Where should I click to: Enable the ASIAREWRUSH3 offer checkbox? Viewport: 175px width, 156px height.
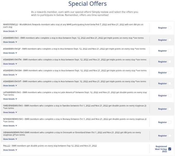click(170, 40)
